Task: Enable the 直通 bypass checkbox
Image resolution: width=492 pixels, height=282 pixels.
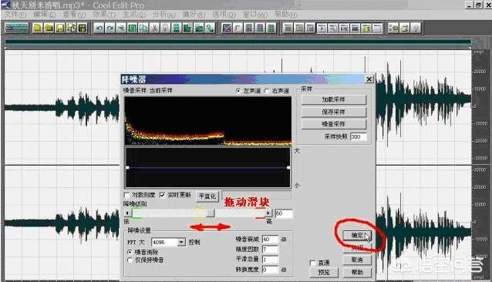Action: [x=312, y=263]
